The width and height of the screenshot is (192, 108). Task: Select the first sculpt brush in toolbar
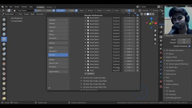click(4, 19)
